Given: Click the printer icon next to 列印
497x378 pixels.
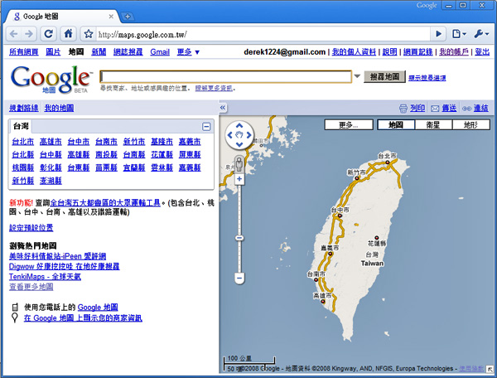Looking at the screenshot, I should pos(403,109).
